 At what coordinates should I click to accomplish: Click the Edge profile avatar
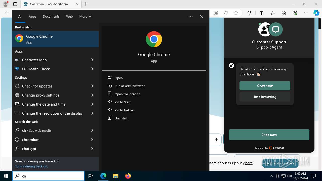pyautogui.click(x=6, y=4)
